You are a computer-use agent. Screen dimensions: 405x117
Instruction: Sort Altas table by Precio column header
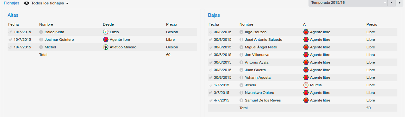pos(171,24)
